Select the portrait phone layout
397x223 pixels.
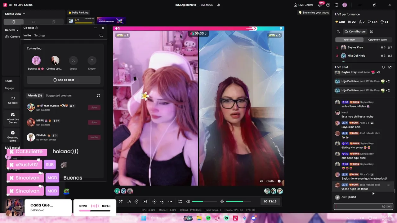pos(13,22)
